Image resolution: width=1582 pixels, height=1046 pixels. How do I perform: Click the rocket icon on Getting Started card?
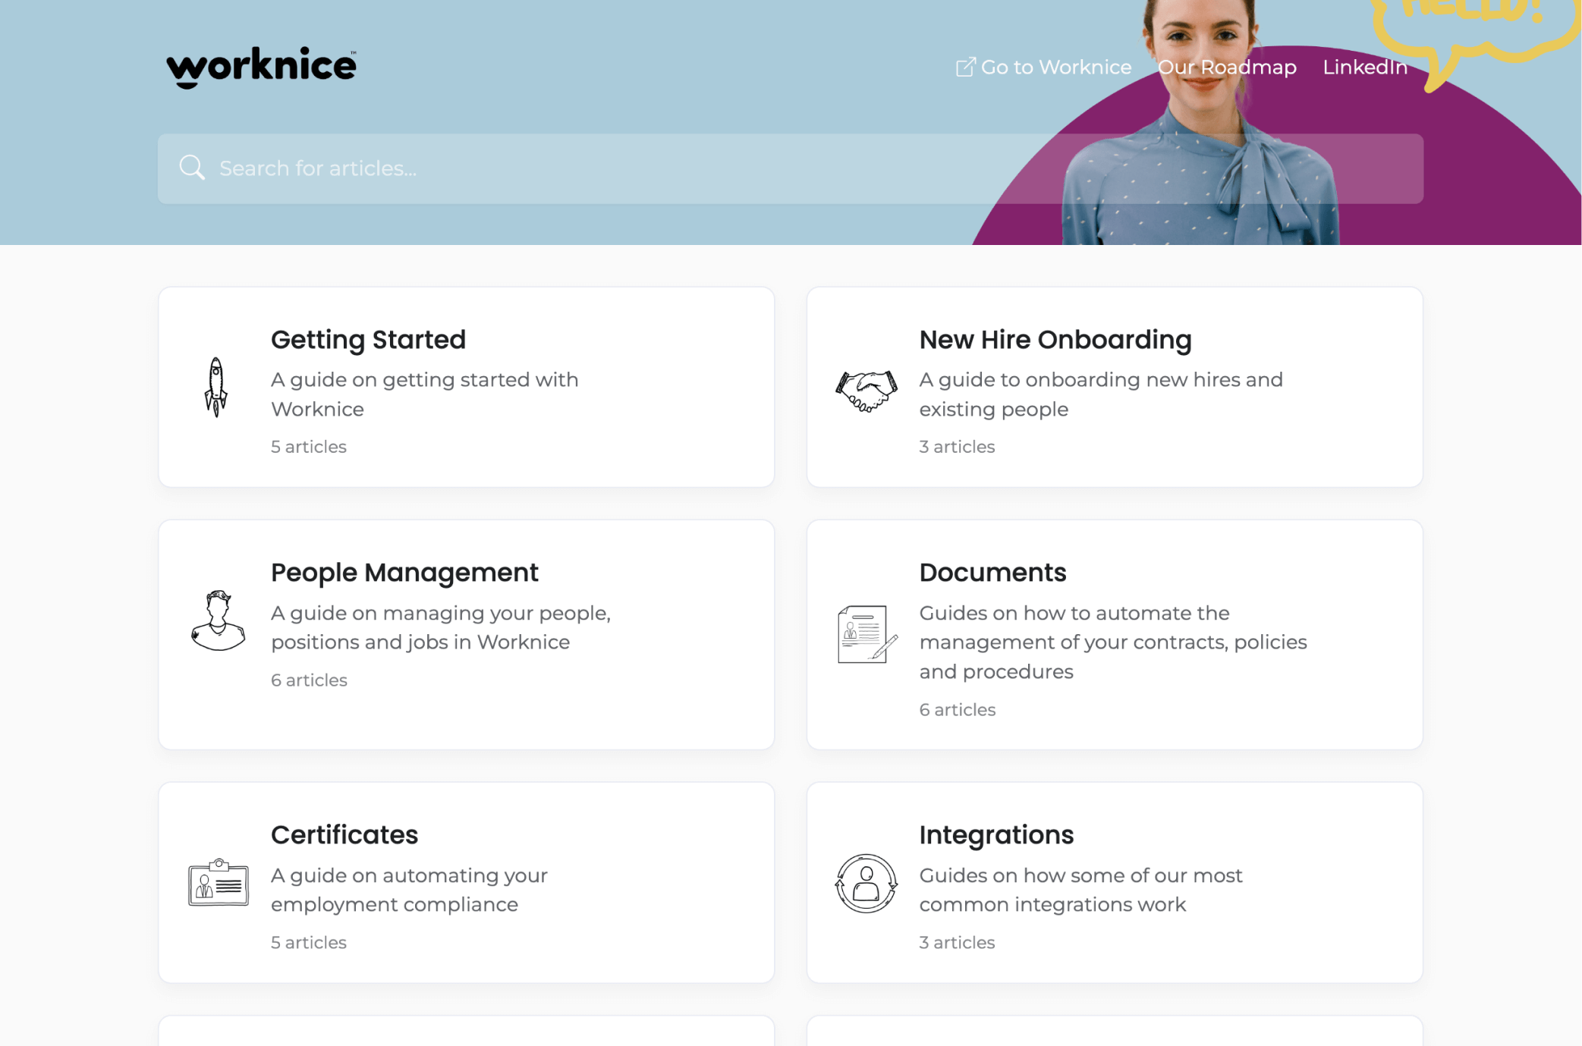point(217,388)
